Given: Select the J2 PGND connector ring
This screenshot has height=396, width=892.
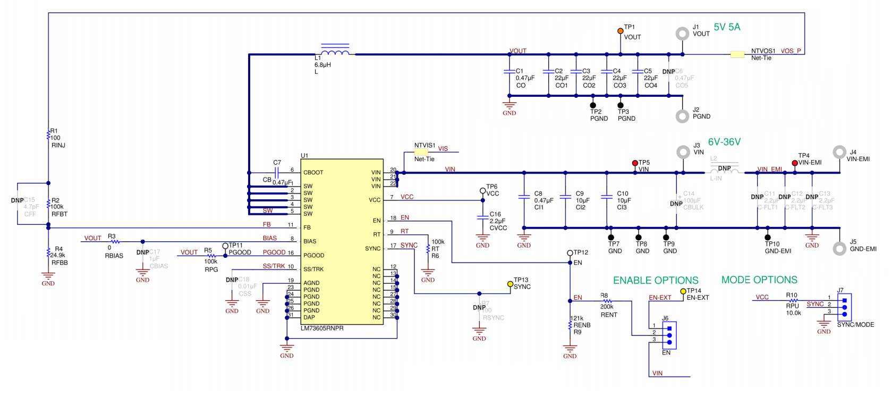Looking at the screenshot, I should click(682, 116).
